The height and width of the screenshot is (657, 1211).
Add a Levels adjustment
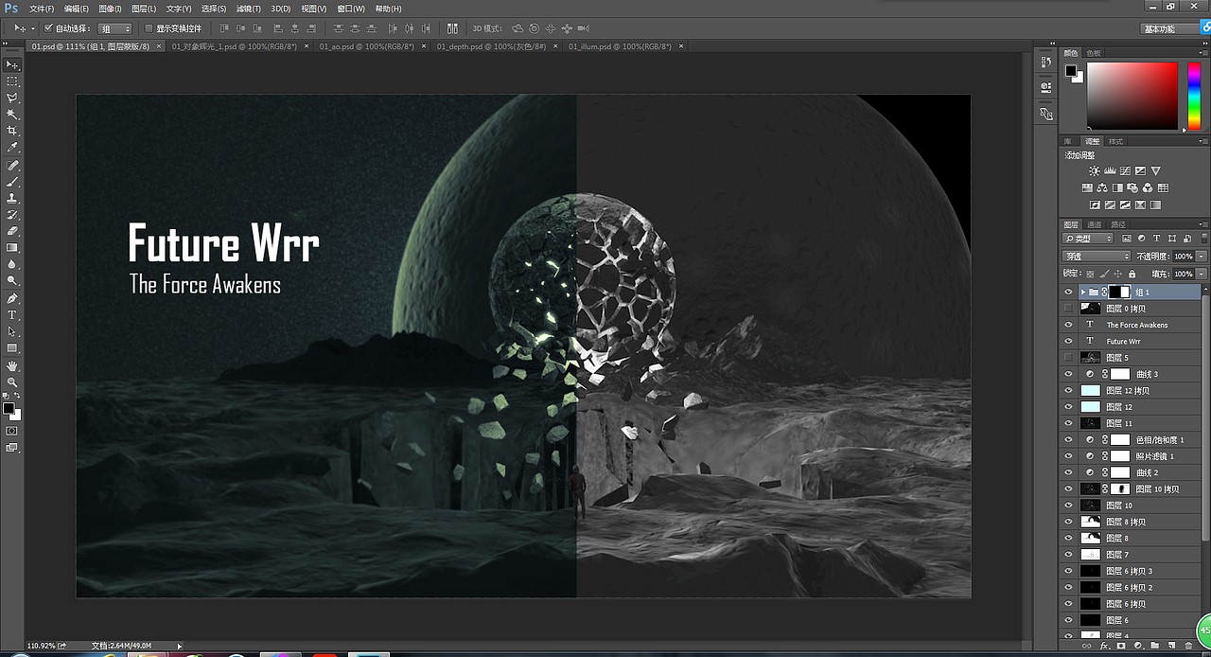point(1110,171)
